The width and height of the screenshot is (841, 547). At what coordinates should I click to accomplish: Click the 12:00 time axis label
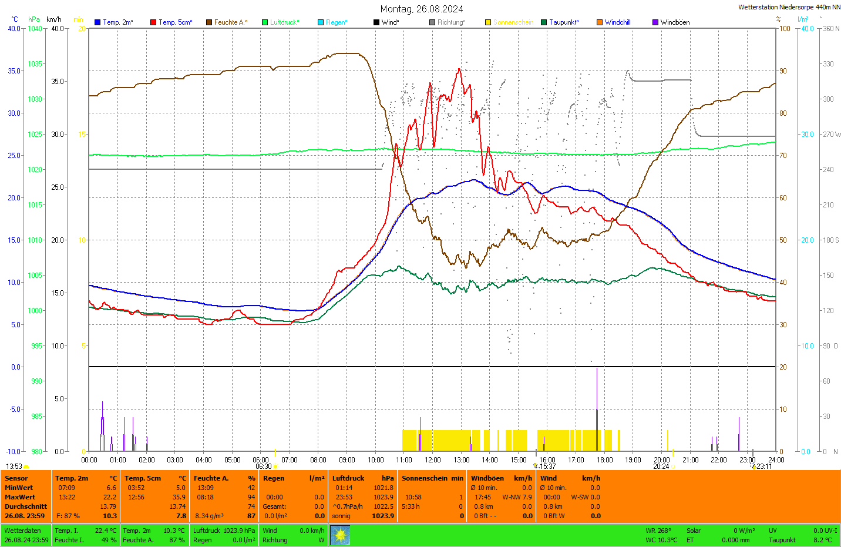pyautogui.click(x=433, y=460)
